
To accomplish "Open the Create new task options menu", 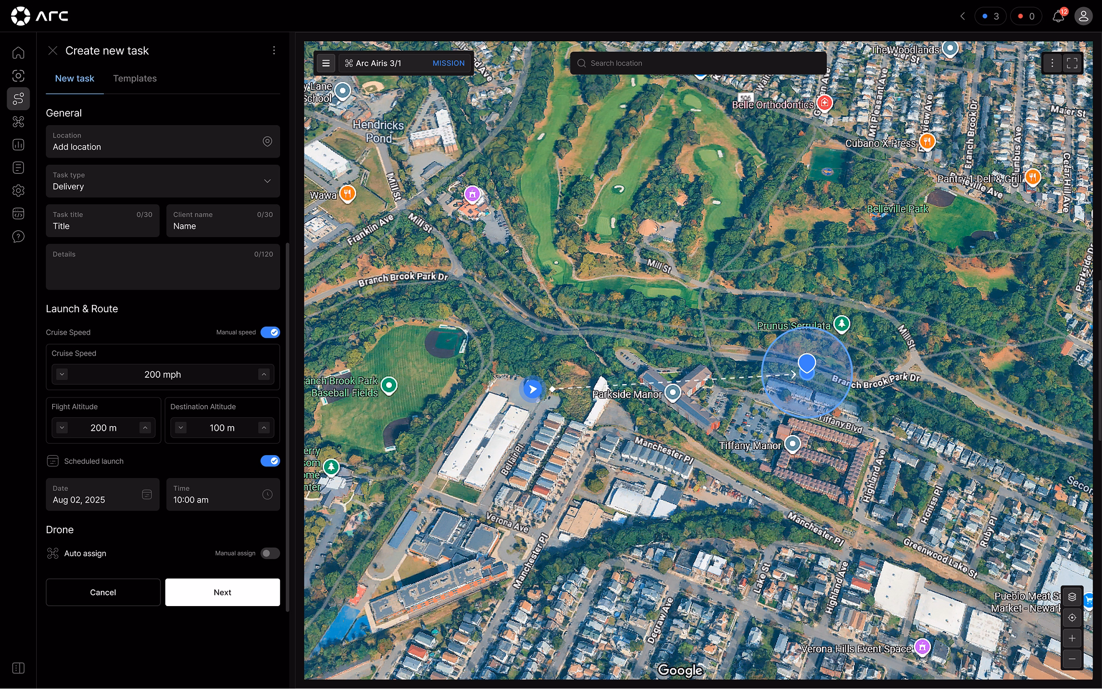I will pos(274,50).
